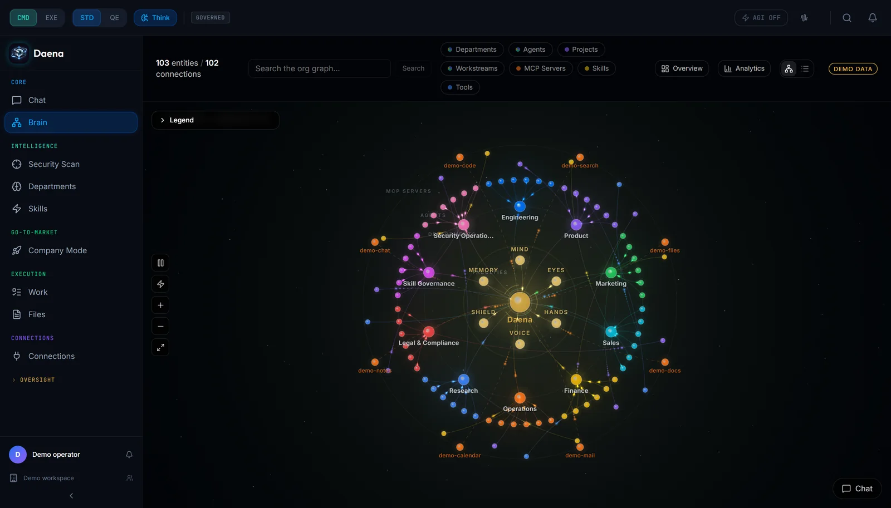
Task: Click the Demo operator avatar
Action: point(18,455)
